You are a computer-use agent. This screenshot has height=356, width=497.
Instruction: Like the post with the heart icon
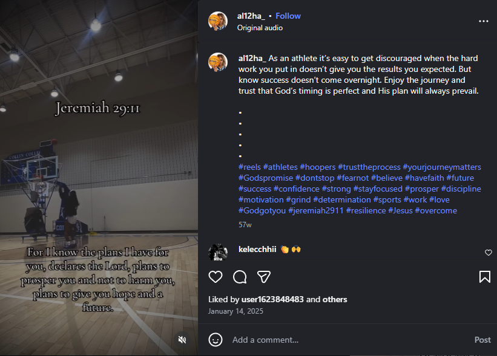tap(216, 277)
